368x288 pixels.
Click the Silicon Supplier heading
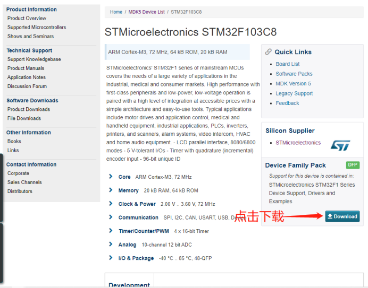pos(290,130)
